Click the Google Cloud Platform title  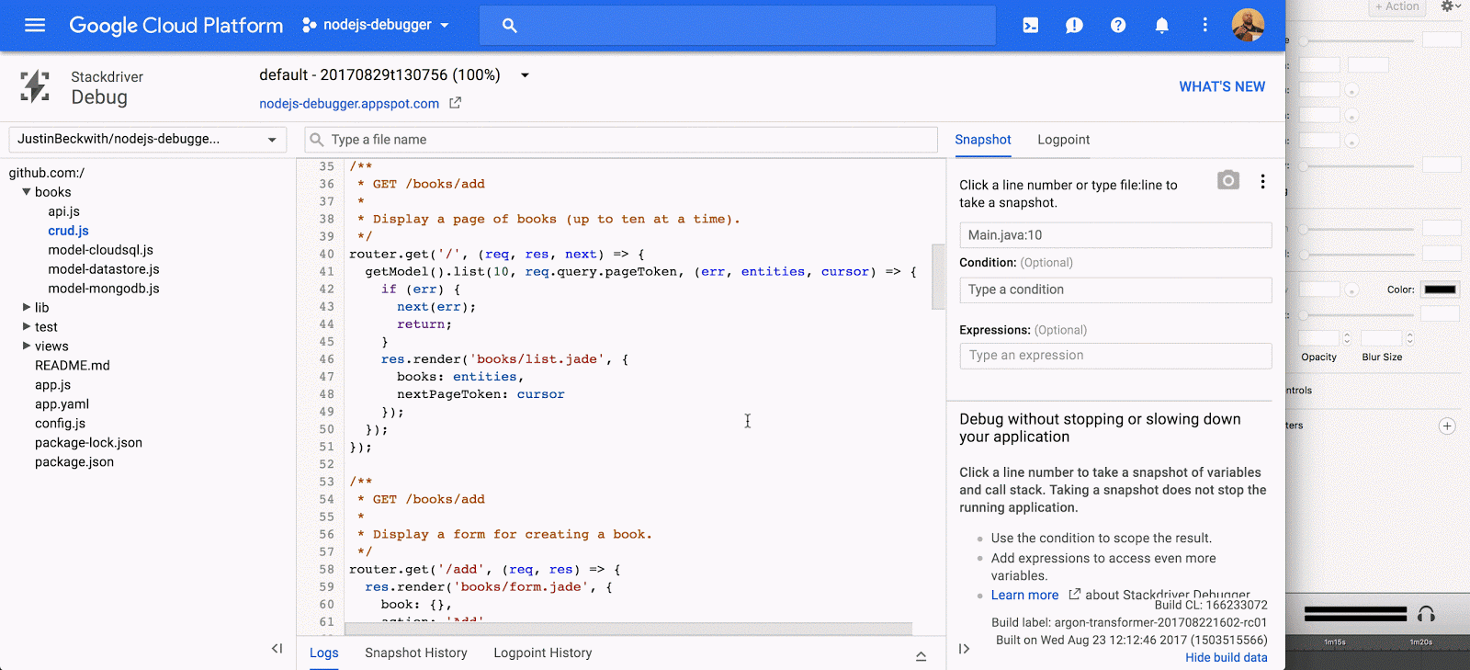[x=176, y=26]
